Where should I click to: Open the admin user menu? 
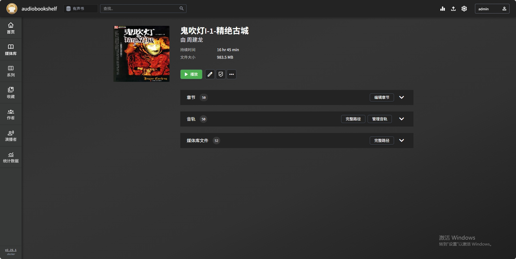point(492,9)
